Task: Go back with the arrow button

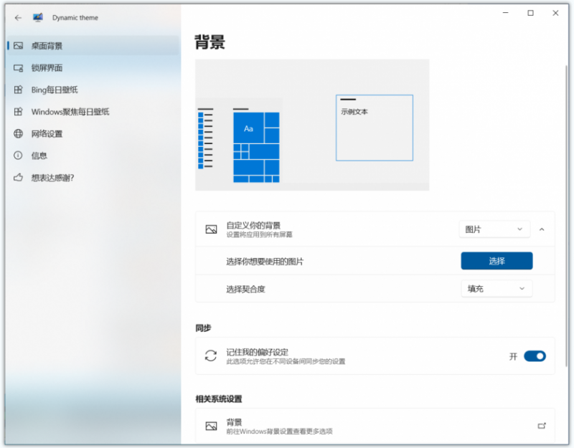Action: click(x=18, y=17)
